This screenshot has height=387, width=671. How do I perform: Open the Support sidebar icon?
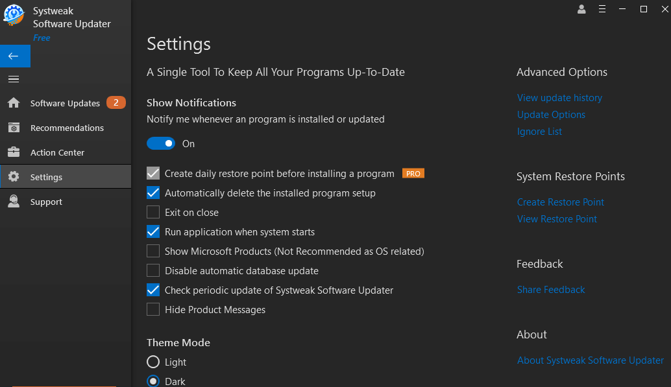tap(14, 202)
